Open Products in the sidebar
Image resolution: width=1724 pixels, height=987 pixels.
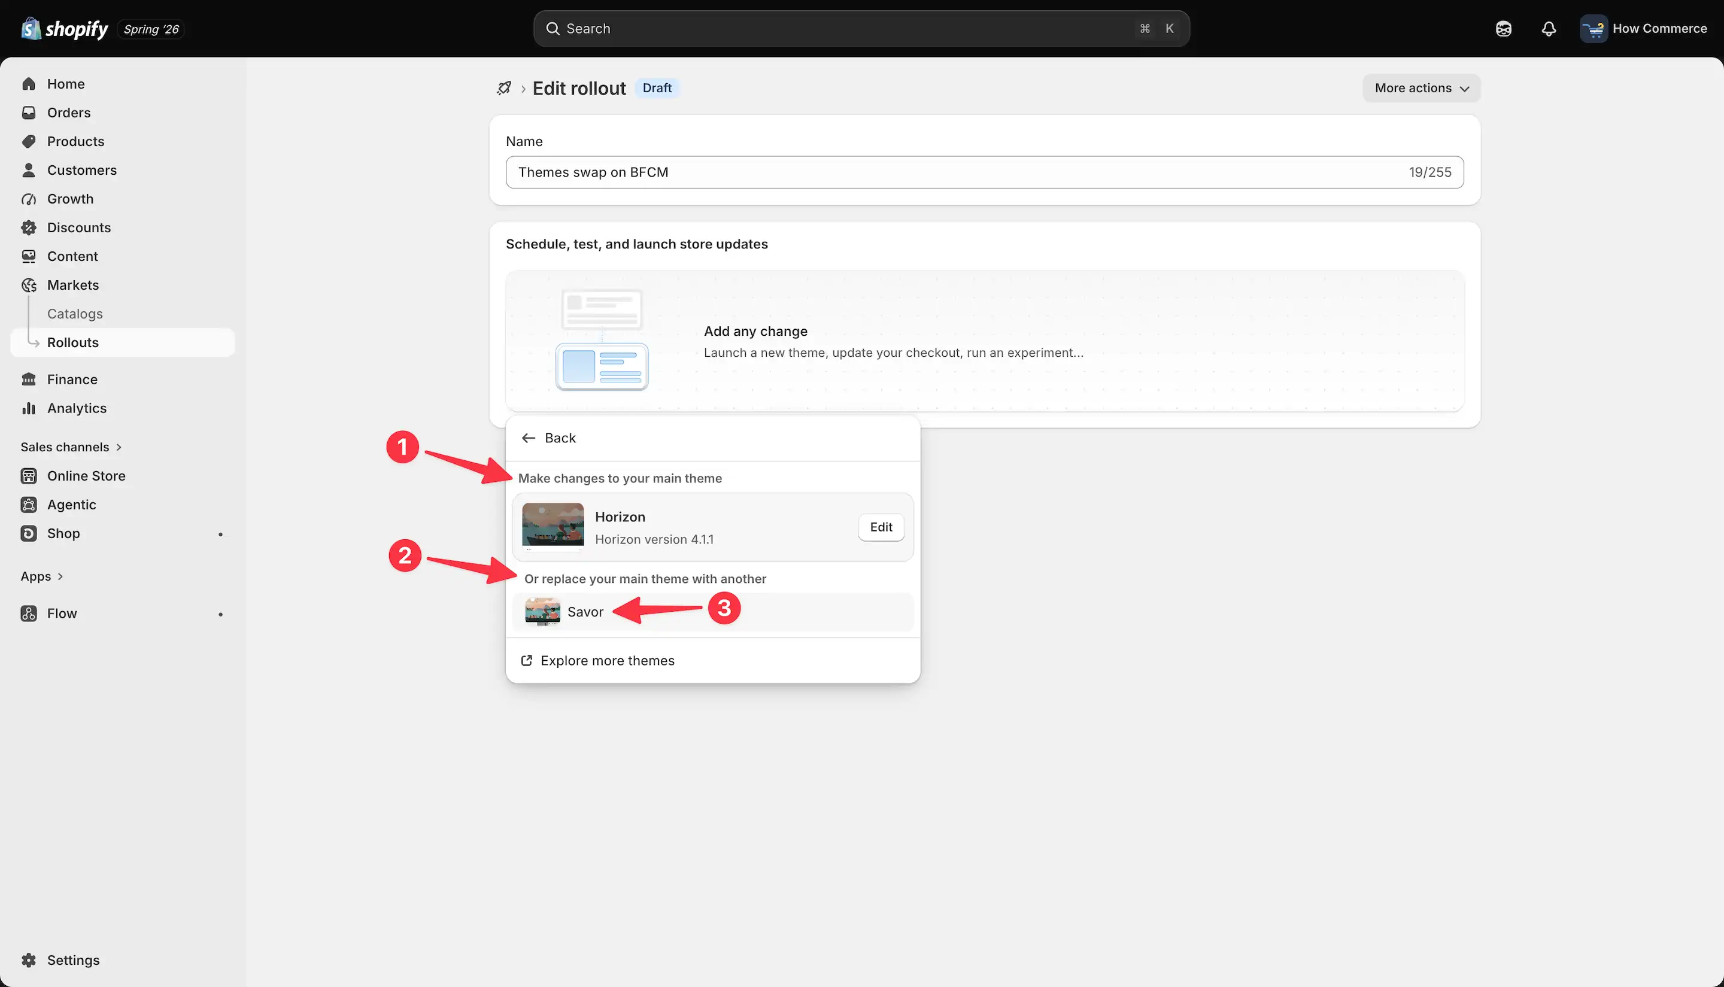click(123, 142)
